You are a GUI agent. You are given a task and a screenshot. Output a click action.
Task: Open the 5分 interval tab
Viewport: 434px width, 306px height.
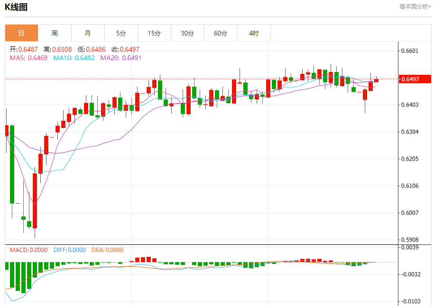(121, 33)
